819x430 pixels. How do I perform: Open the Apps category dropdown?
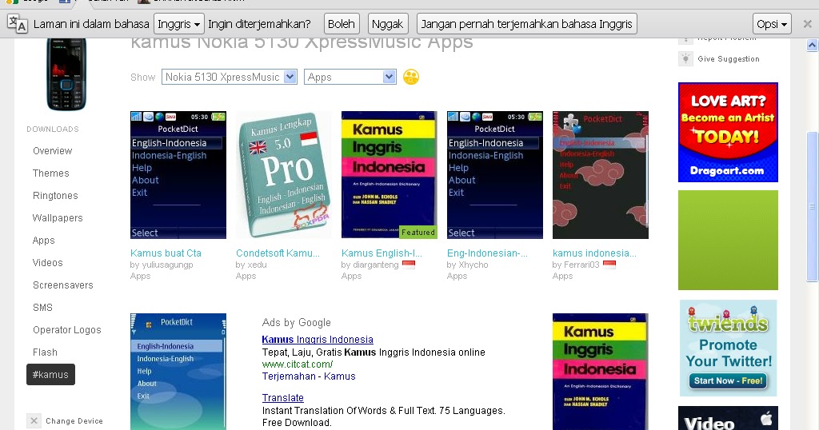(x=350, y=77)
